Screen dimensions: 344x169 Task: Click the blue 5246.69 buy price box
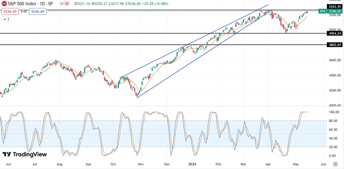tap(38, 12)
